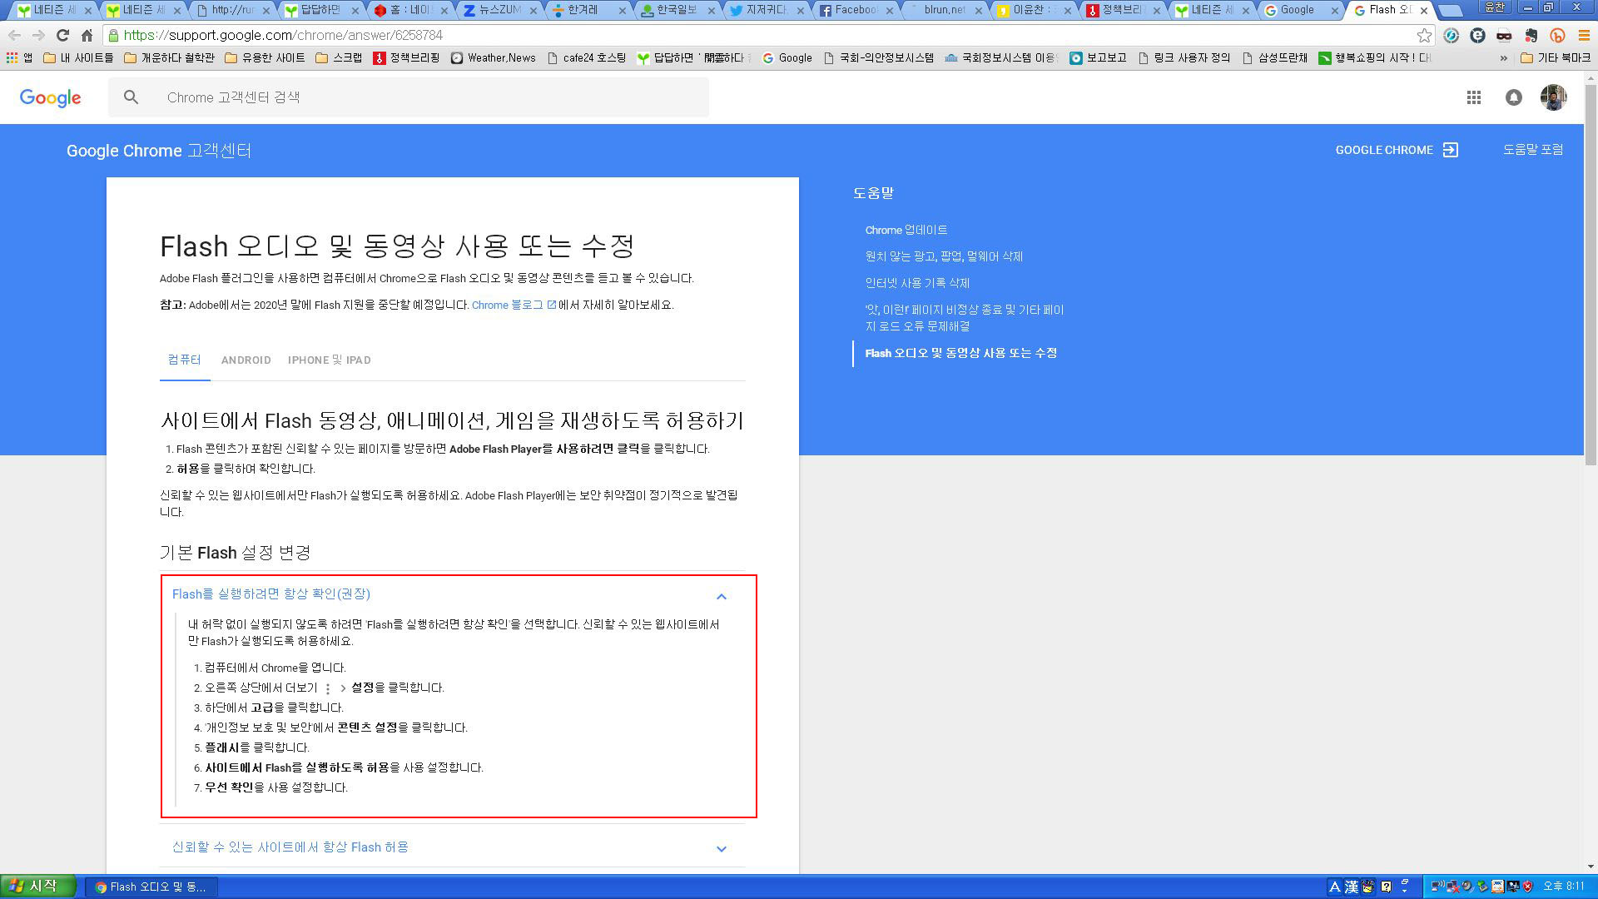1598x899 pixels.
Task: Switch to the 한겨레 browser tab
Action: [x=588, y=10]
